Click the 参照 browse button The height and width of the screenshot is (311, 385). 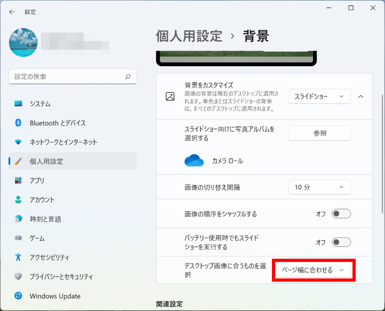pyautogui.click(x=320, y=133)
